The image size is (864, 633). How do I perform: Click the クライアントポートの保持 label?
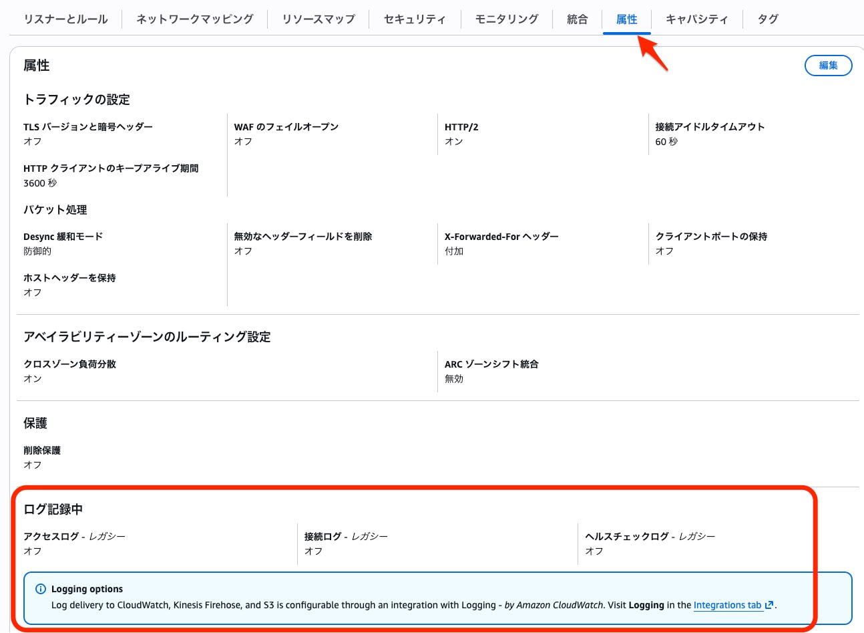point(711,237)
